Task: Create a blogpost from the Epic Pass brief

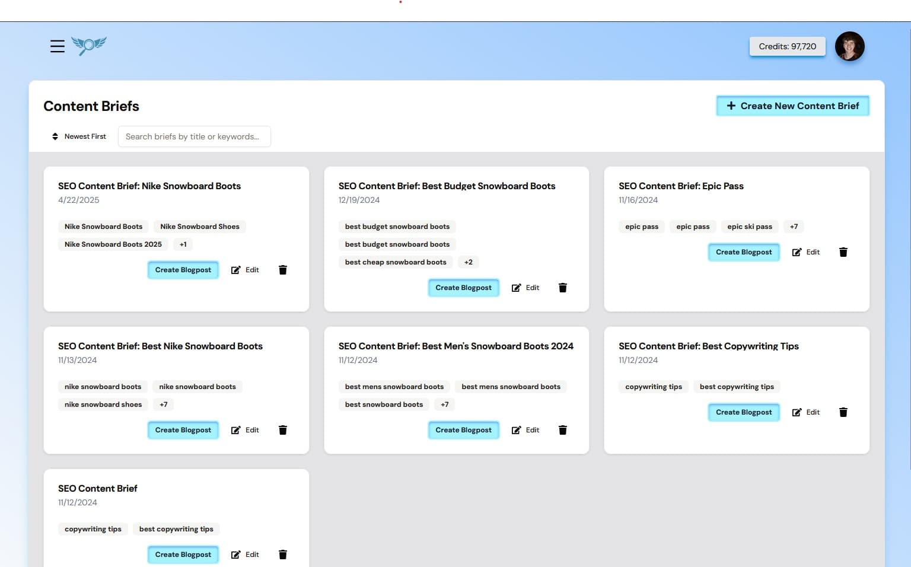Action: tap(744, 252)
